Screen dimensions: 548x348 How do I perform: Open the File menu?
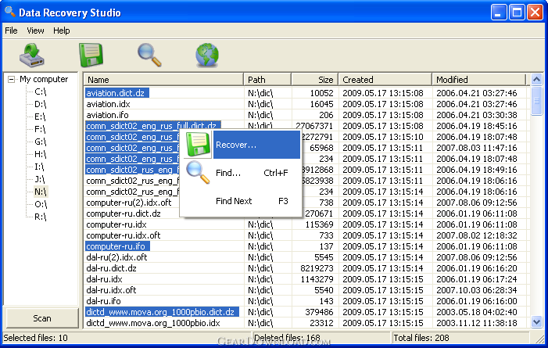pyautogui.click(x=11, y=30)
